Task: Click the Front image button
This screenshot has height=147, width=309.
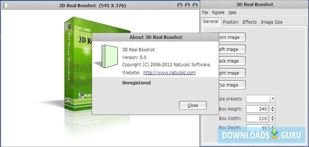Action: pos(232,37)
